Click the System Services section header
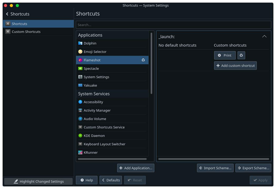 [112, 94]
